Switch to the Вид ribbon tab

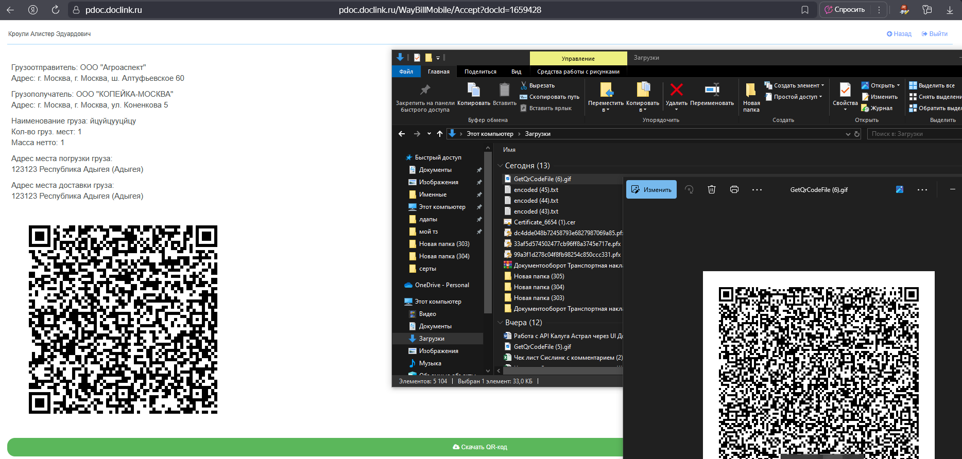[517, 72]
